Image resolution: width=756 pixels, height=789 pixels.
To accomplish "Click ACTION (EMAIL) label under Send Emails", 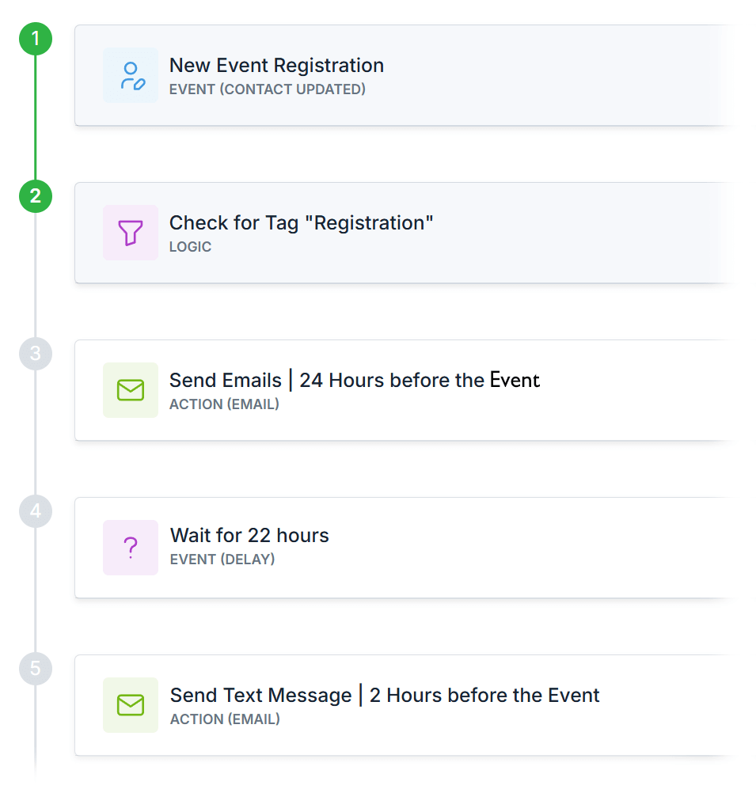I will [x=224, y=404].
